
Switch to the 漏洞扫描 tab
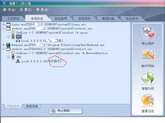(x=108, y=19)
